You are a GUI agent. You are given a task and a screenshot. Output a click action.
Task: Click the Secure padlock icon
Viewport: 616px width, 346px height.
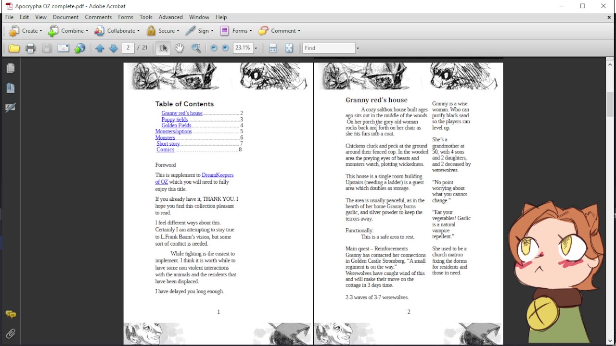pos(151,31)
